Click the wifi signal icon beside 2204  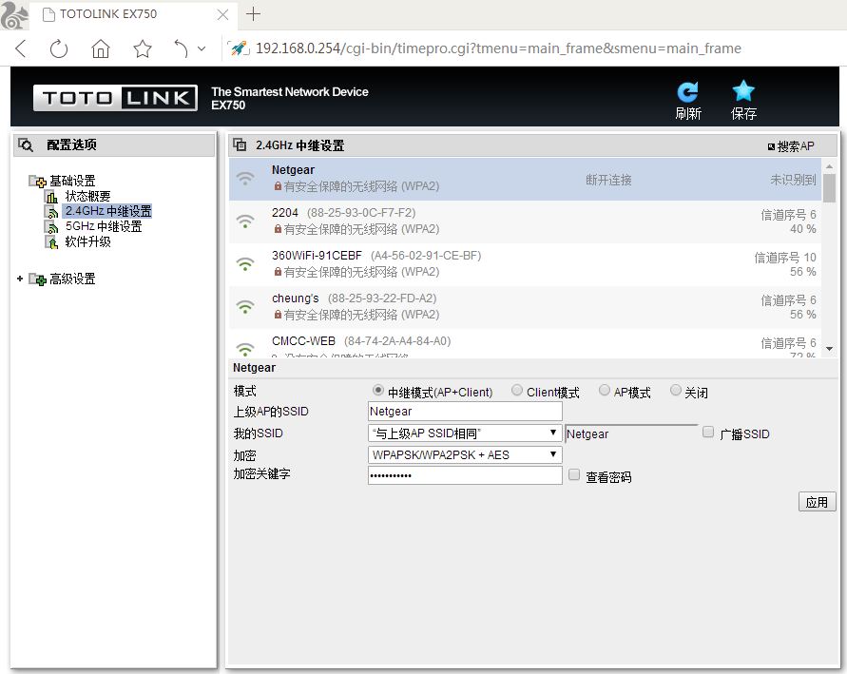tap(245, 221)
